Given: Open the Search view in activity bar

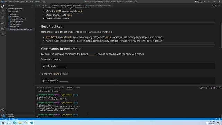Looking at the screenshot, I should (3, 12).
